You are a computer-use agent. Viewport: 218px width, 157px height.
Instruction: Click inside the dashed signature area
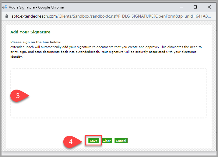[109, 93]
